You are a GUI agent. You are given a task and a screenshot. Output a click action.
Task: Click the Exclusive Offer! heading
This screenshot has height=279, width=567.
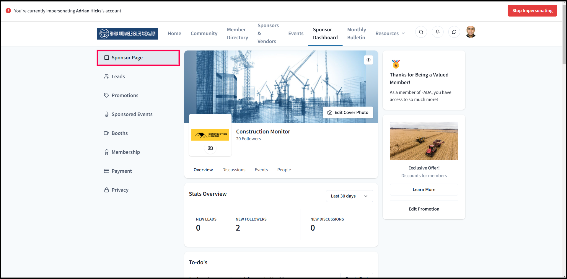tap(424, 168)
